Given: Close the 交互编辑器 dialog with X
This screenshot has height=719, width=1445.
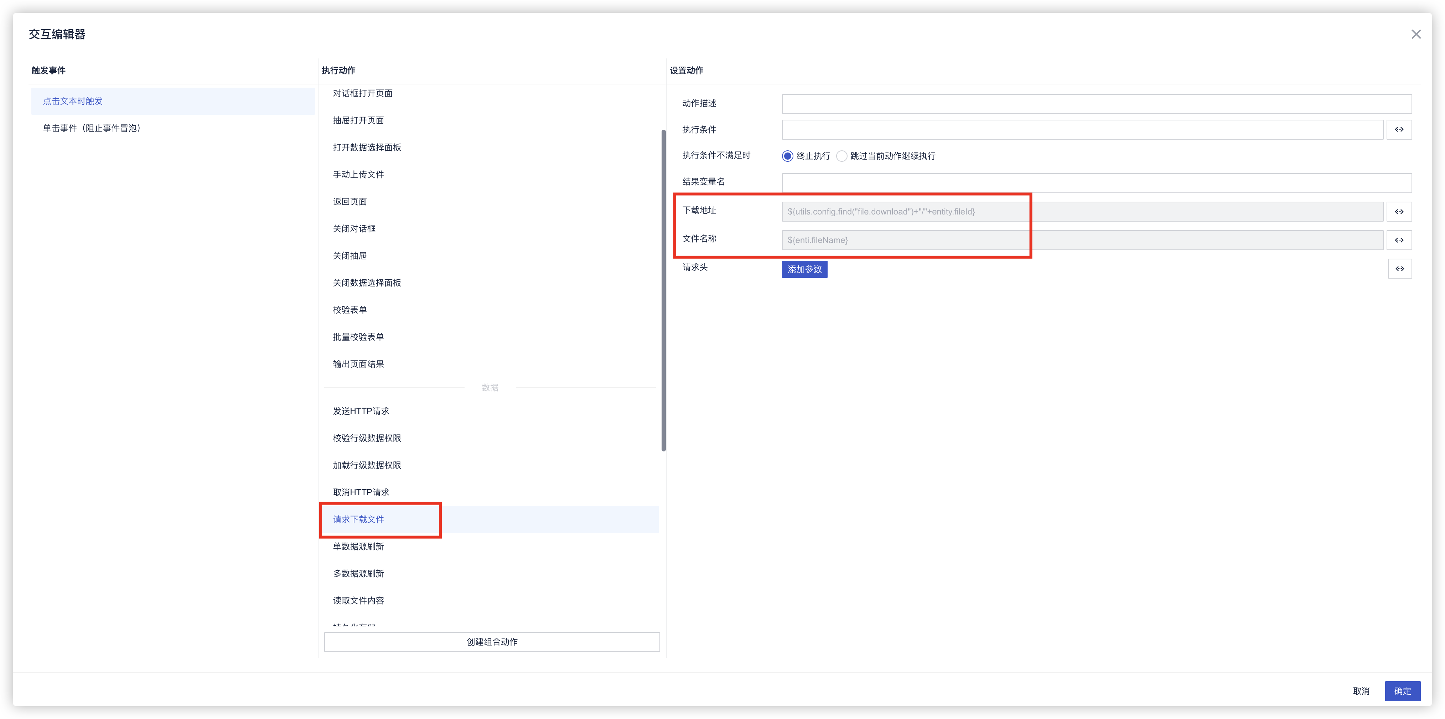Looking at the screenshot, I should (x=1416, y=35).
